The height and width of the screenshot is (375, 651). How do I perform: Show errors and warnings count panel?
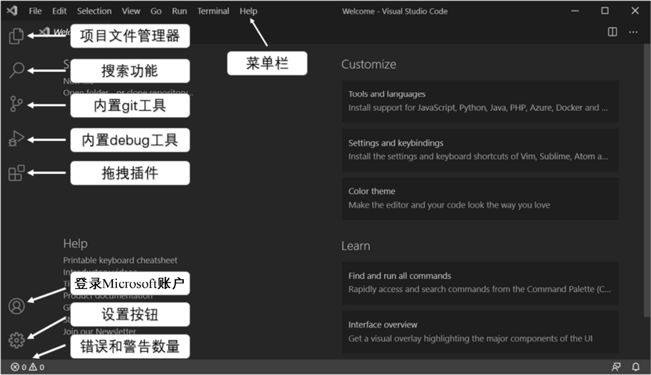coord(28,367)
